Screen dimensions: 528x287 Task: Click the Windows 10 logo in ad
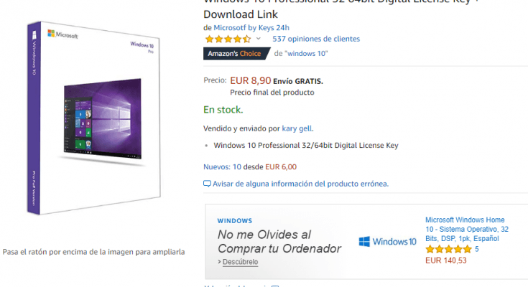(387, 242)
